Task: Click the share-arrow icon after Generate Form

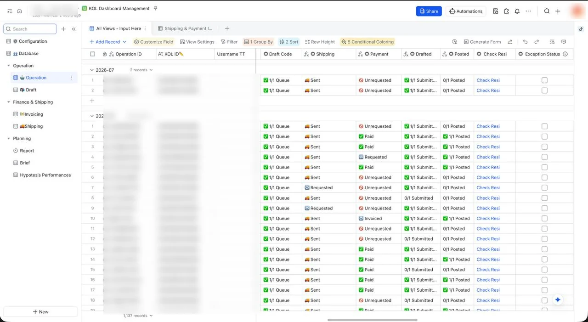Action: [510, 42]
